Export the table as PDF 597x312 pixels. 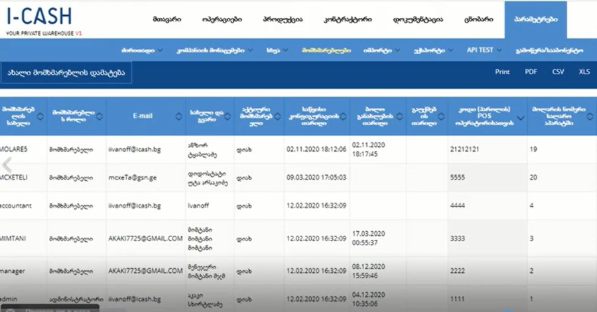531,72
